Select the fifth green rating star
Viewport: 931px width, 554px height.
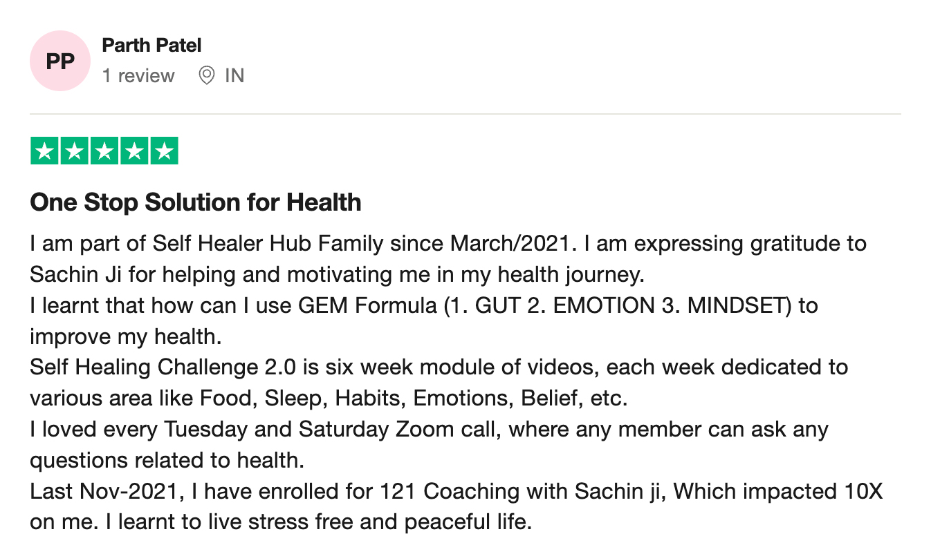click(x=164, y=151)
